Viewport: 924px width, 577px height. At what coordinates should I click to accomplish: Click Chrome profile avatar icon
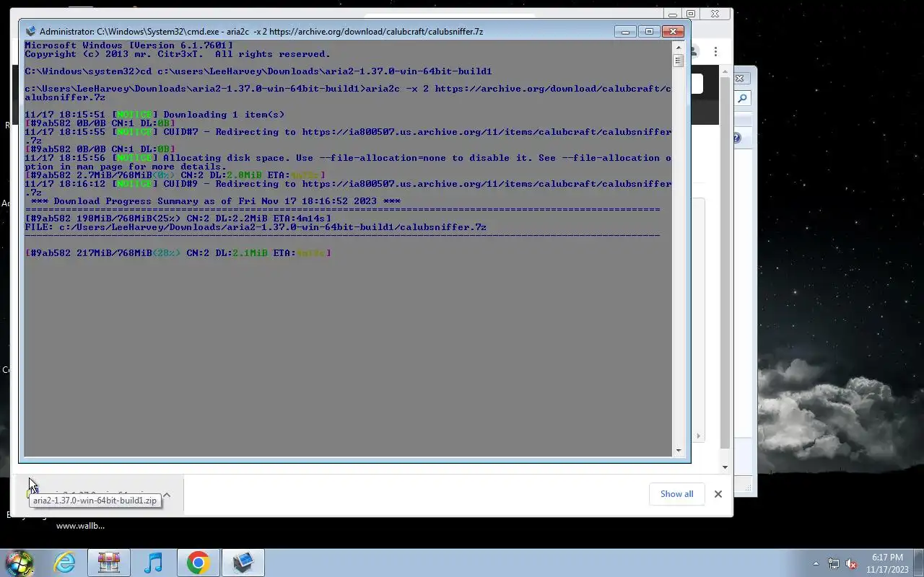point(694,51)
